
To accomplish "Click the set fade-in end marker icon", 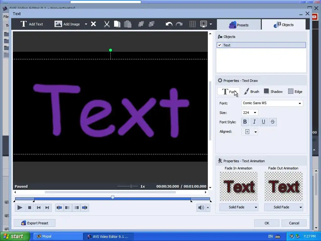I will tap(68, 208).
